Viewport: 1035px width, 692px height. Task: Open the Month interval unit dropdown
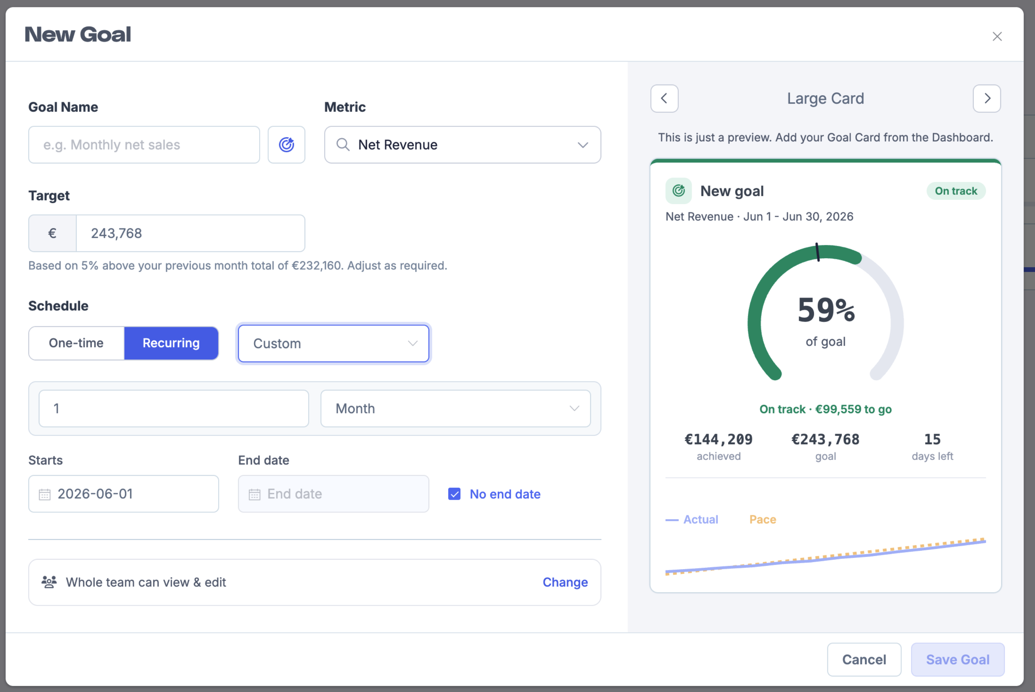click(x=455, y=408)
